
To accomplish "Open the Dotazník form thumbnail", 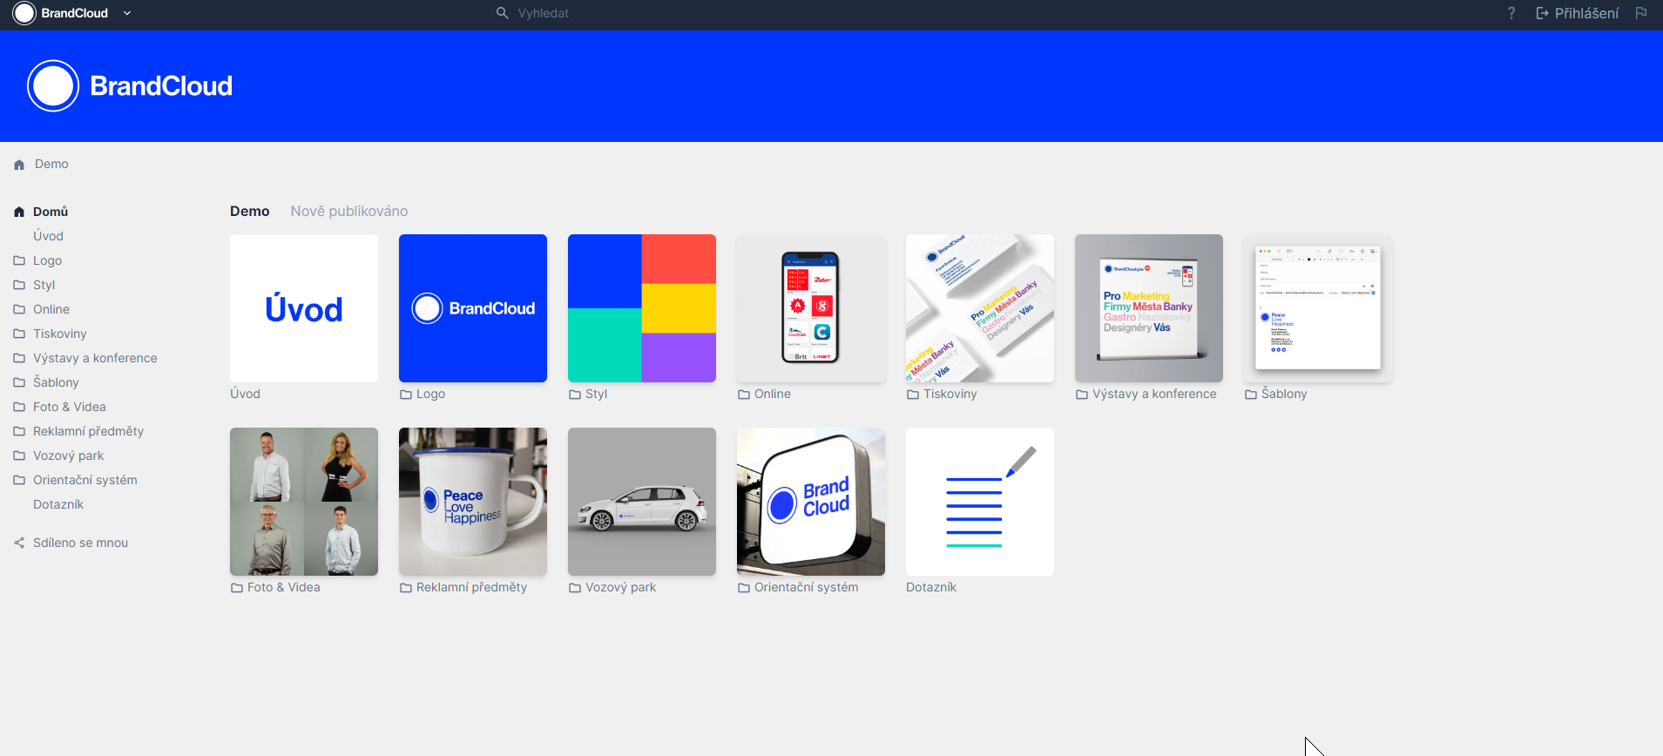I will coord(980,502).
